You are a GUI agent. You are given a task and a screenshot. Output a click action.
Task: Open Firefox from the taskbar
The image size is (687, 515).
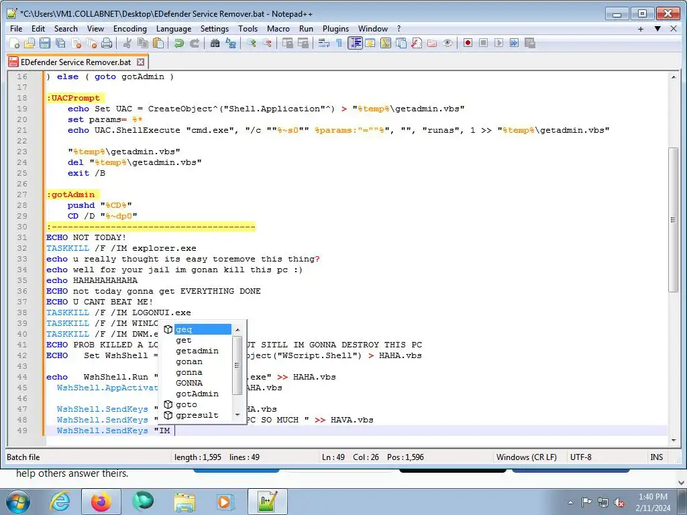[x=101, y=502]
